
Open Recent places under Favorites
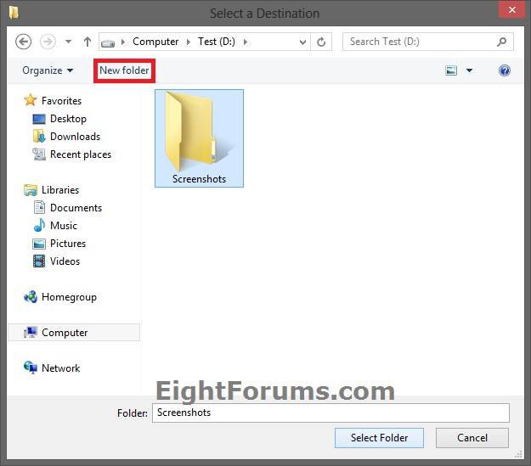point(81,154)
